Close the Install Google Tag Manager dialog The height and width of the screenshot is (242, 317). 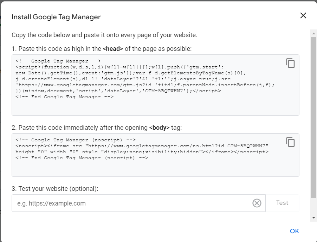(x=303, y=15)
